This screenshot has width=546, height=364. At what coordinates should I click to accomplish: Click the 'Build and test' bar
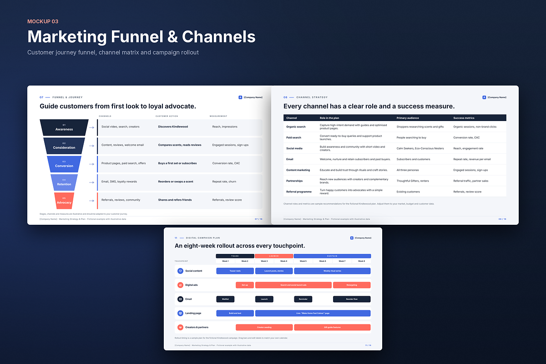coord(235,313)
